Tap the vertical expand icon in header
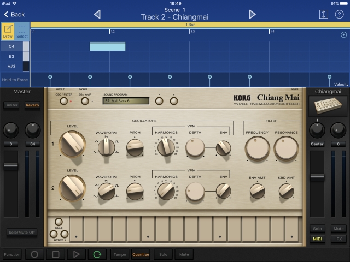This screenshot has width=350, height=262. click(x=324, y=14)
